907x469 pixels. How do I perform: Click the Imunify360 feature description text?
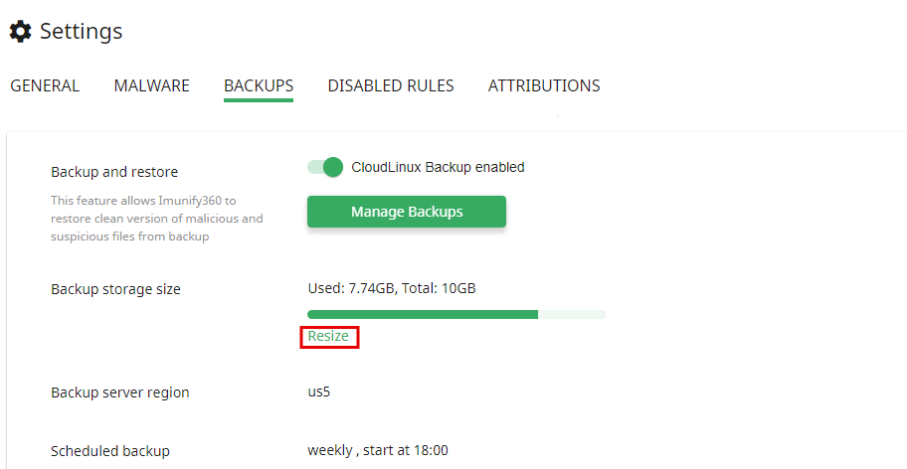pyautogui.click(x=157, y=219)
